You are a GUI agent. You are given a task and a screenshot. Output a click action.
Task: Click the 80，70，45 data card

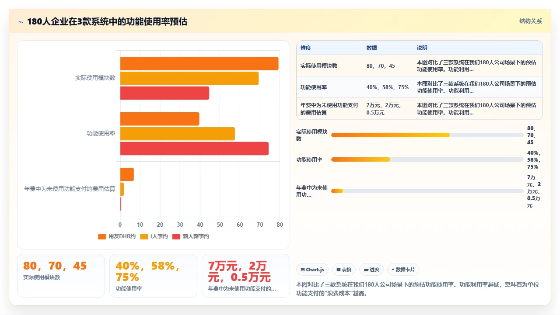pos(61,276)
